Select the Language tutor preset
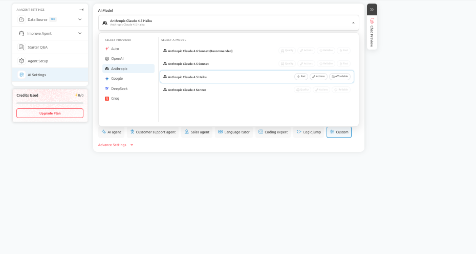 (x=234, y=132)
